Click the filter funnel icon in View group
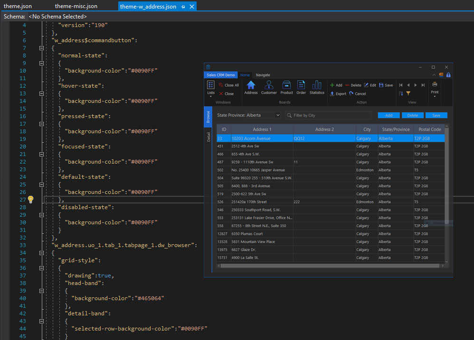The image size is (474, 340). click(408, 94)
